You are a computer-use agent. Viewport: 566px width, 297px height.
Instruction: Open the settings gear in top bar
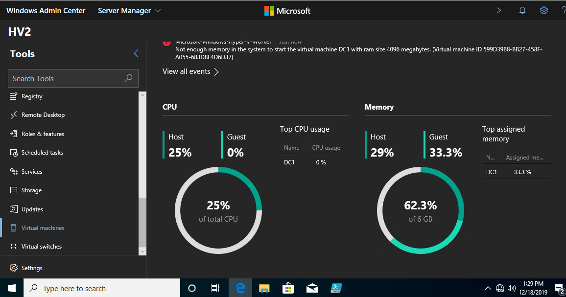(x=543, y=10)
